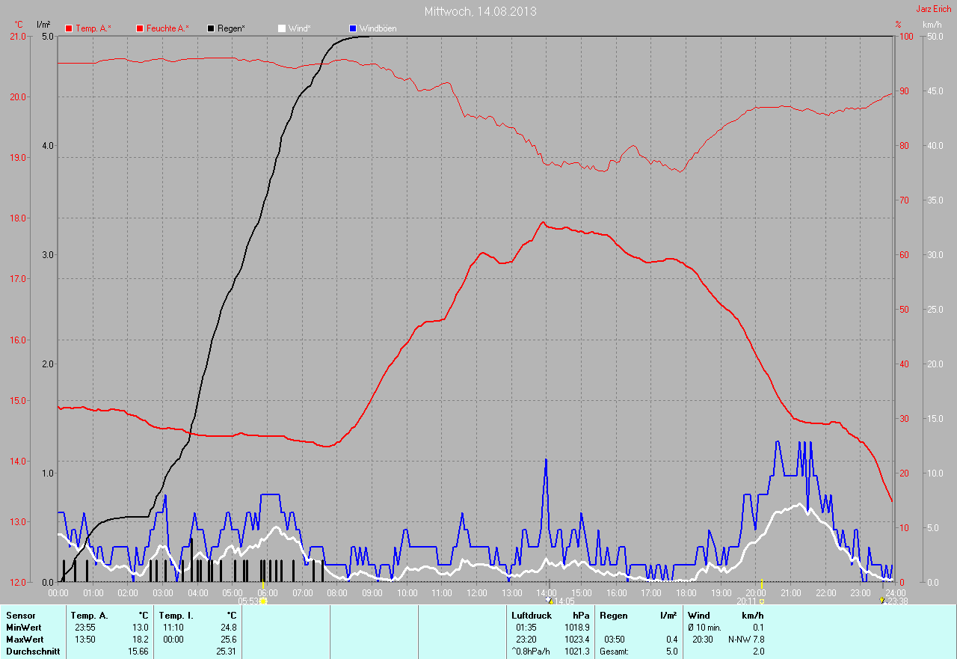Click the sunrise sun icon at 05:53
The image size is (957, 659).
coord(263,601)
